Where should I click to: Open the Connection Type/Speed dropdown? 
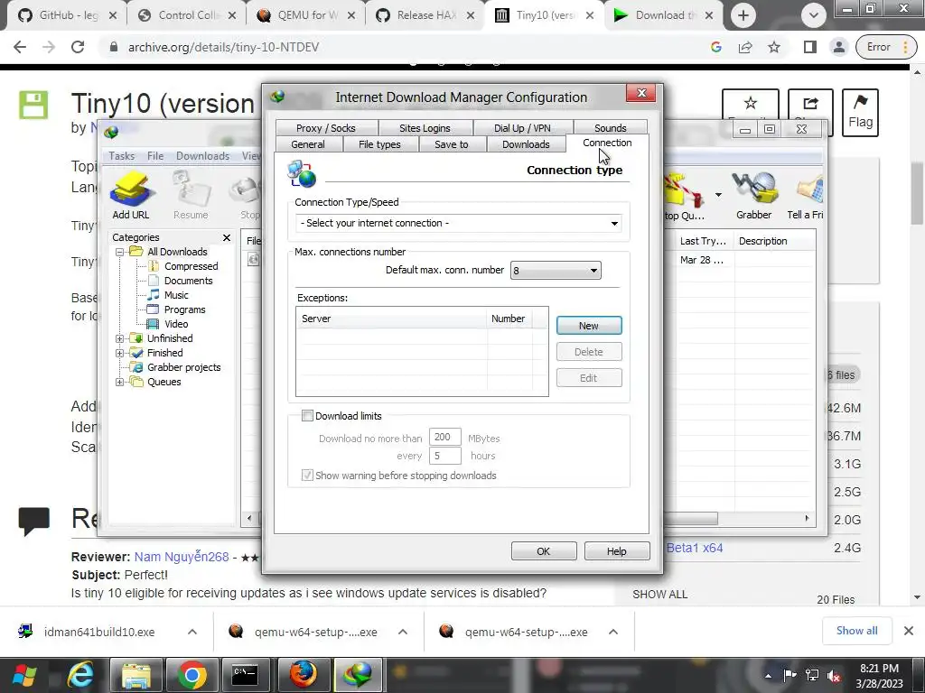(x=458, y=224)
